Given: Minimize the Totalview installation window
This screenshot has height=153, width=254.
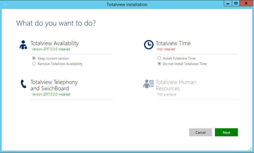Looking at the screenshot, I should tap(228, 3).
